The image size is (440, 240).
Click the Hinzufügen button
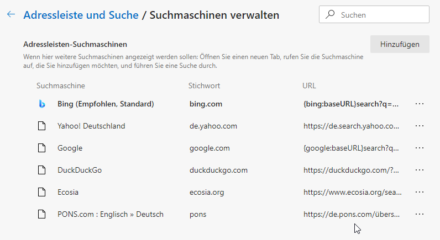click(400, 44)
